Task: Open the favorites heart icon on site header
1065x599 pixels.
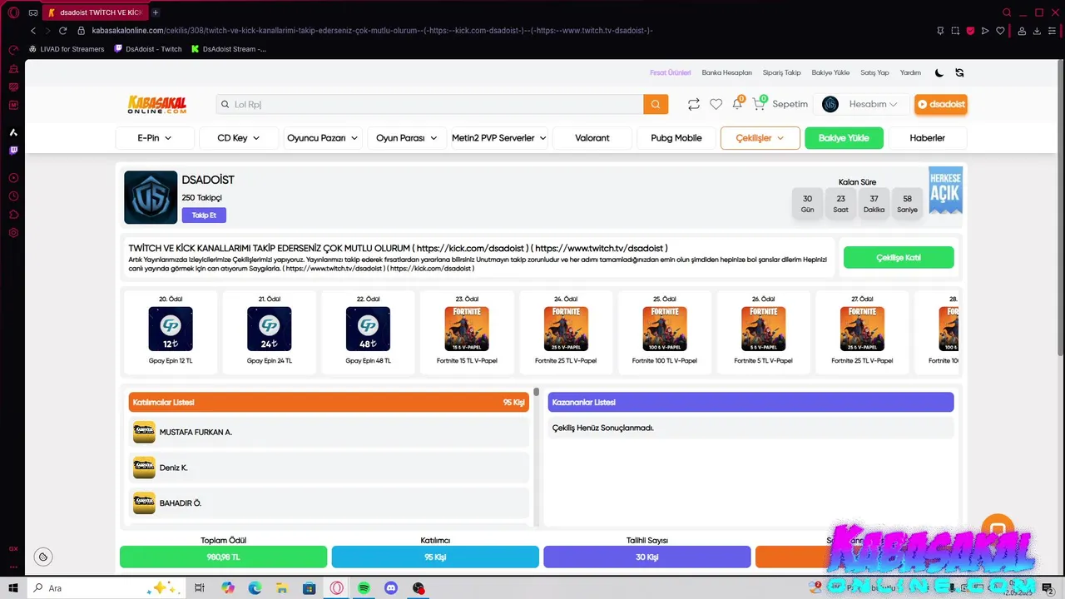Action: pos(716,104)
